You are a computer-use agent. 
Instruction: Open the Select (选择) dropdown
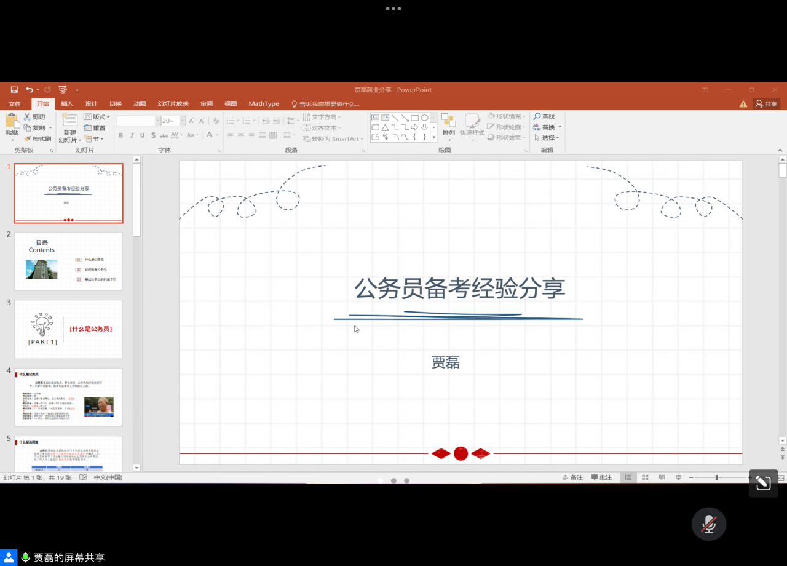coord(546,138)
